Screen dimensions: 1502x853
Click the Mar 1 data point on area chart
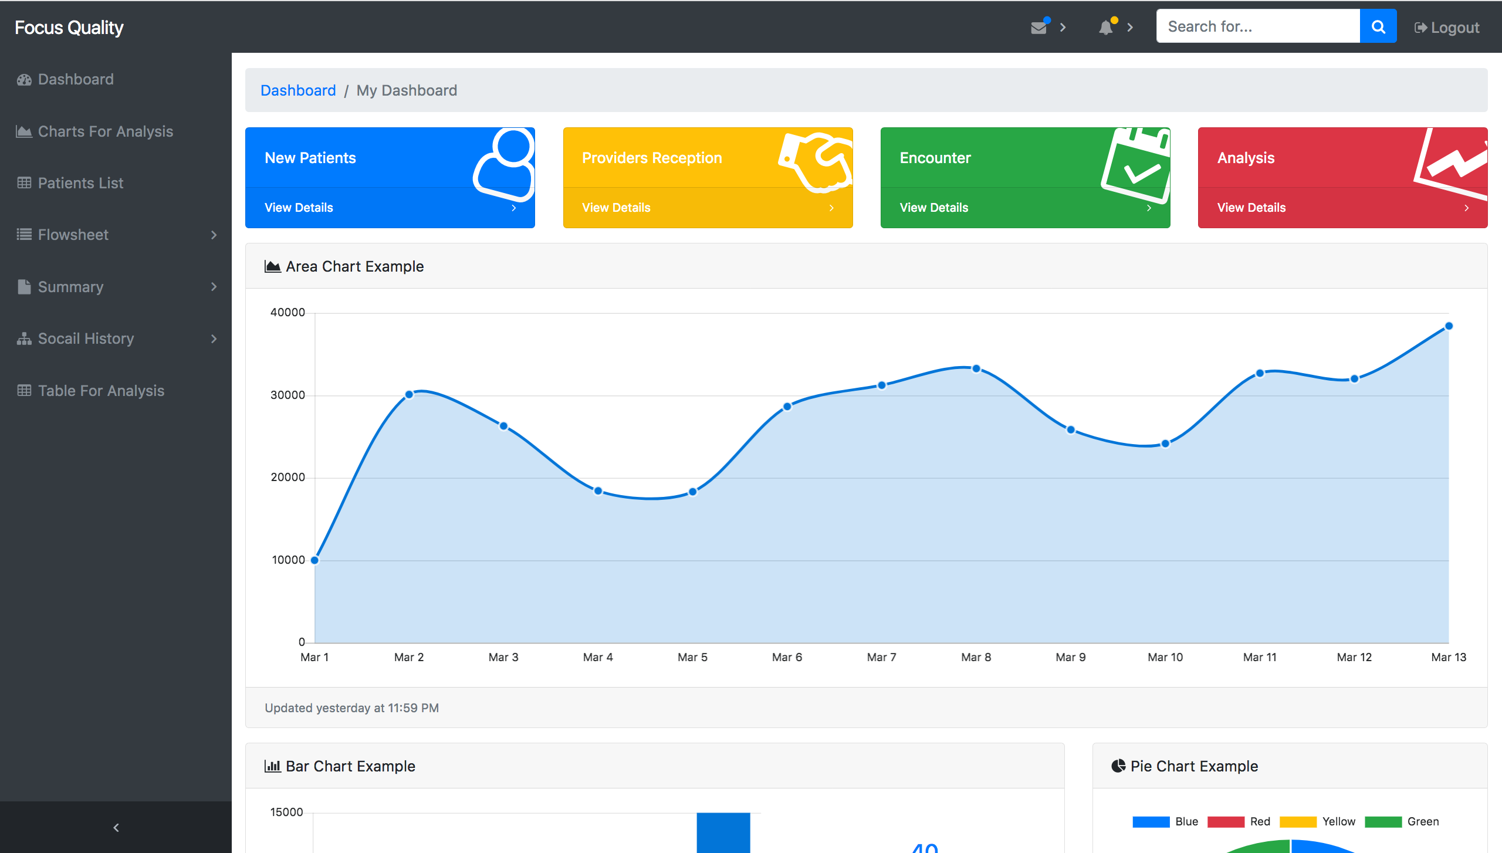pyautogui.click(x=315, y=560)
